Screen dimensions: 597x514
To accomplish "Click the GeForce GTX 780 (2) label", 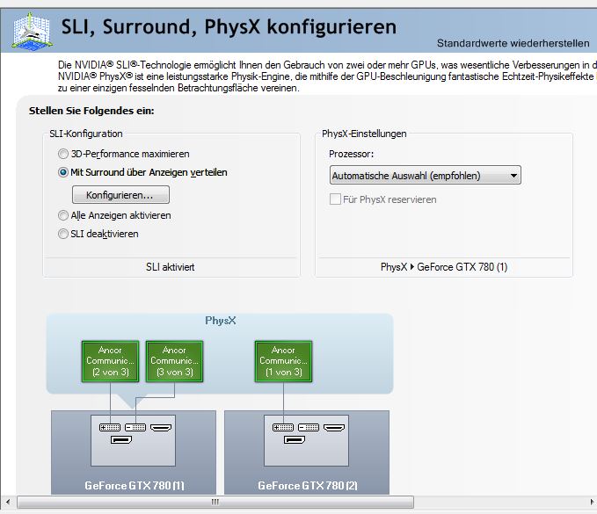I will [x=308, y=486].
